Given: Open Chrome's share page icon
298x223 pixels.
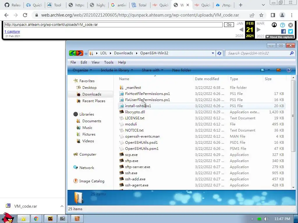Looking at the screenshot, I should (x=252, y=15).
